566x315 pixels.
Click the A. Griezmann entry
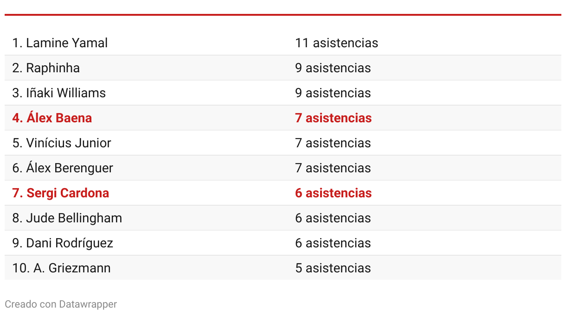(x=61, y=268)
